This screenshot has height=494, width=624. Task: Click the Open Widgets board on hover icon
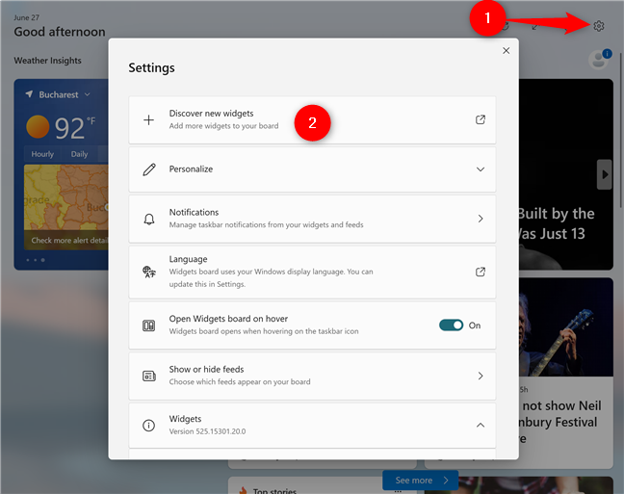149,326
